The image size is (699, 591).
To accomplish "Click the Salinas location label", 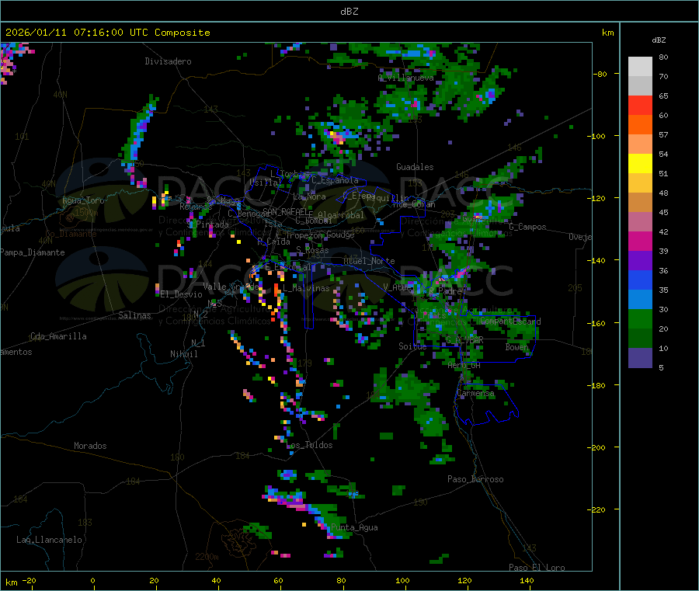I will pyautogui.click(x=134, y=315).
